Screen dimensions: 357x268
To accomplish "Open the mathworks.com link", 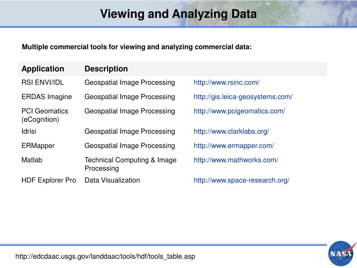I will point(236,160).
